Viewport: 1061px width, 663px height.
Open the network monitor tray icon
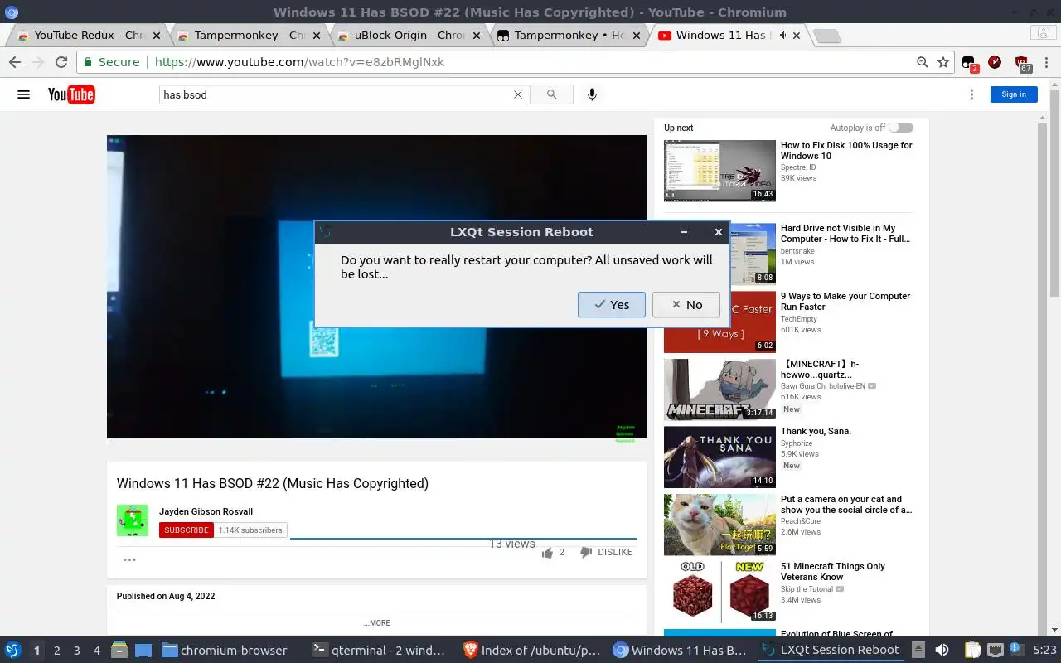tap(996, 651)
